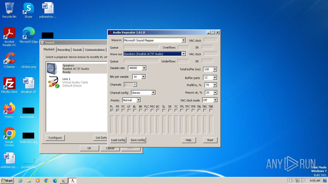The image size is (328, 184).
Task: Click Load config button
Action: 118,140
